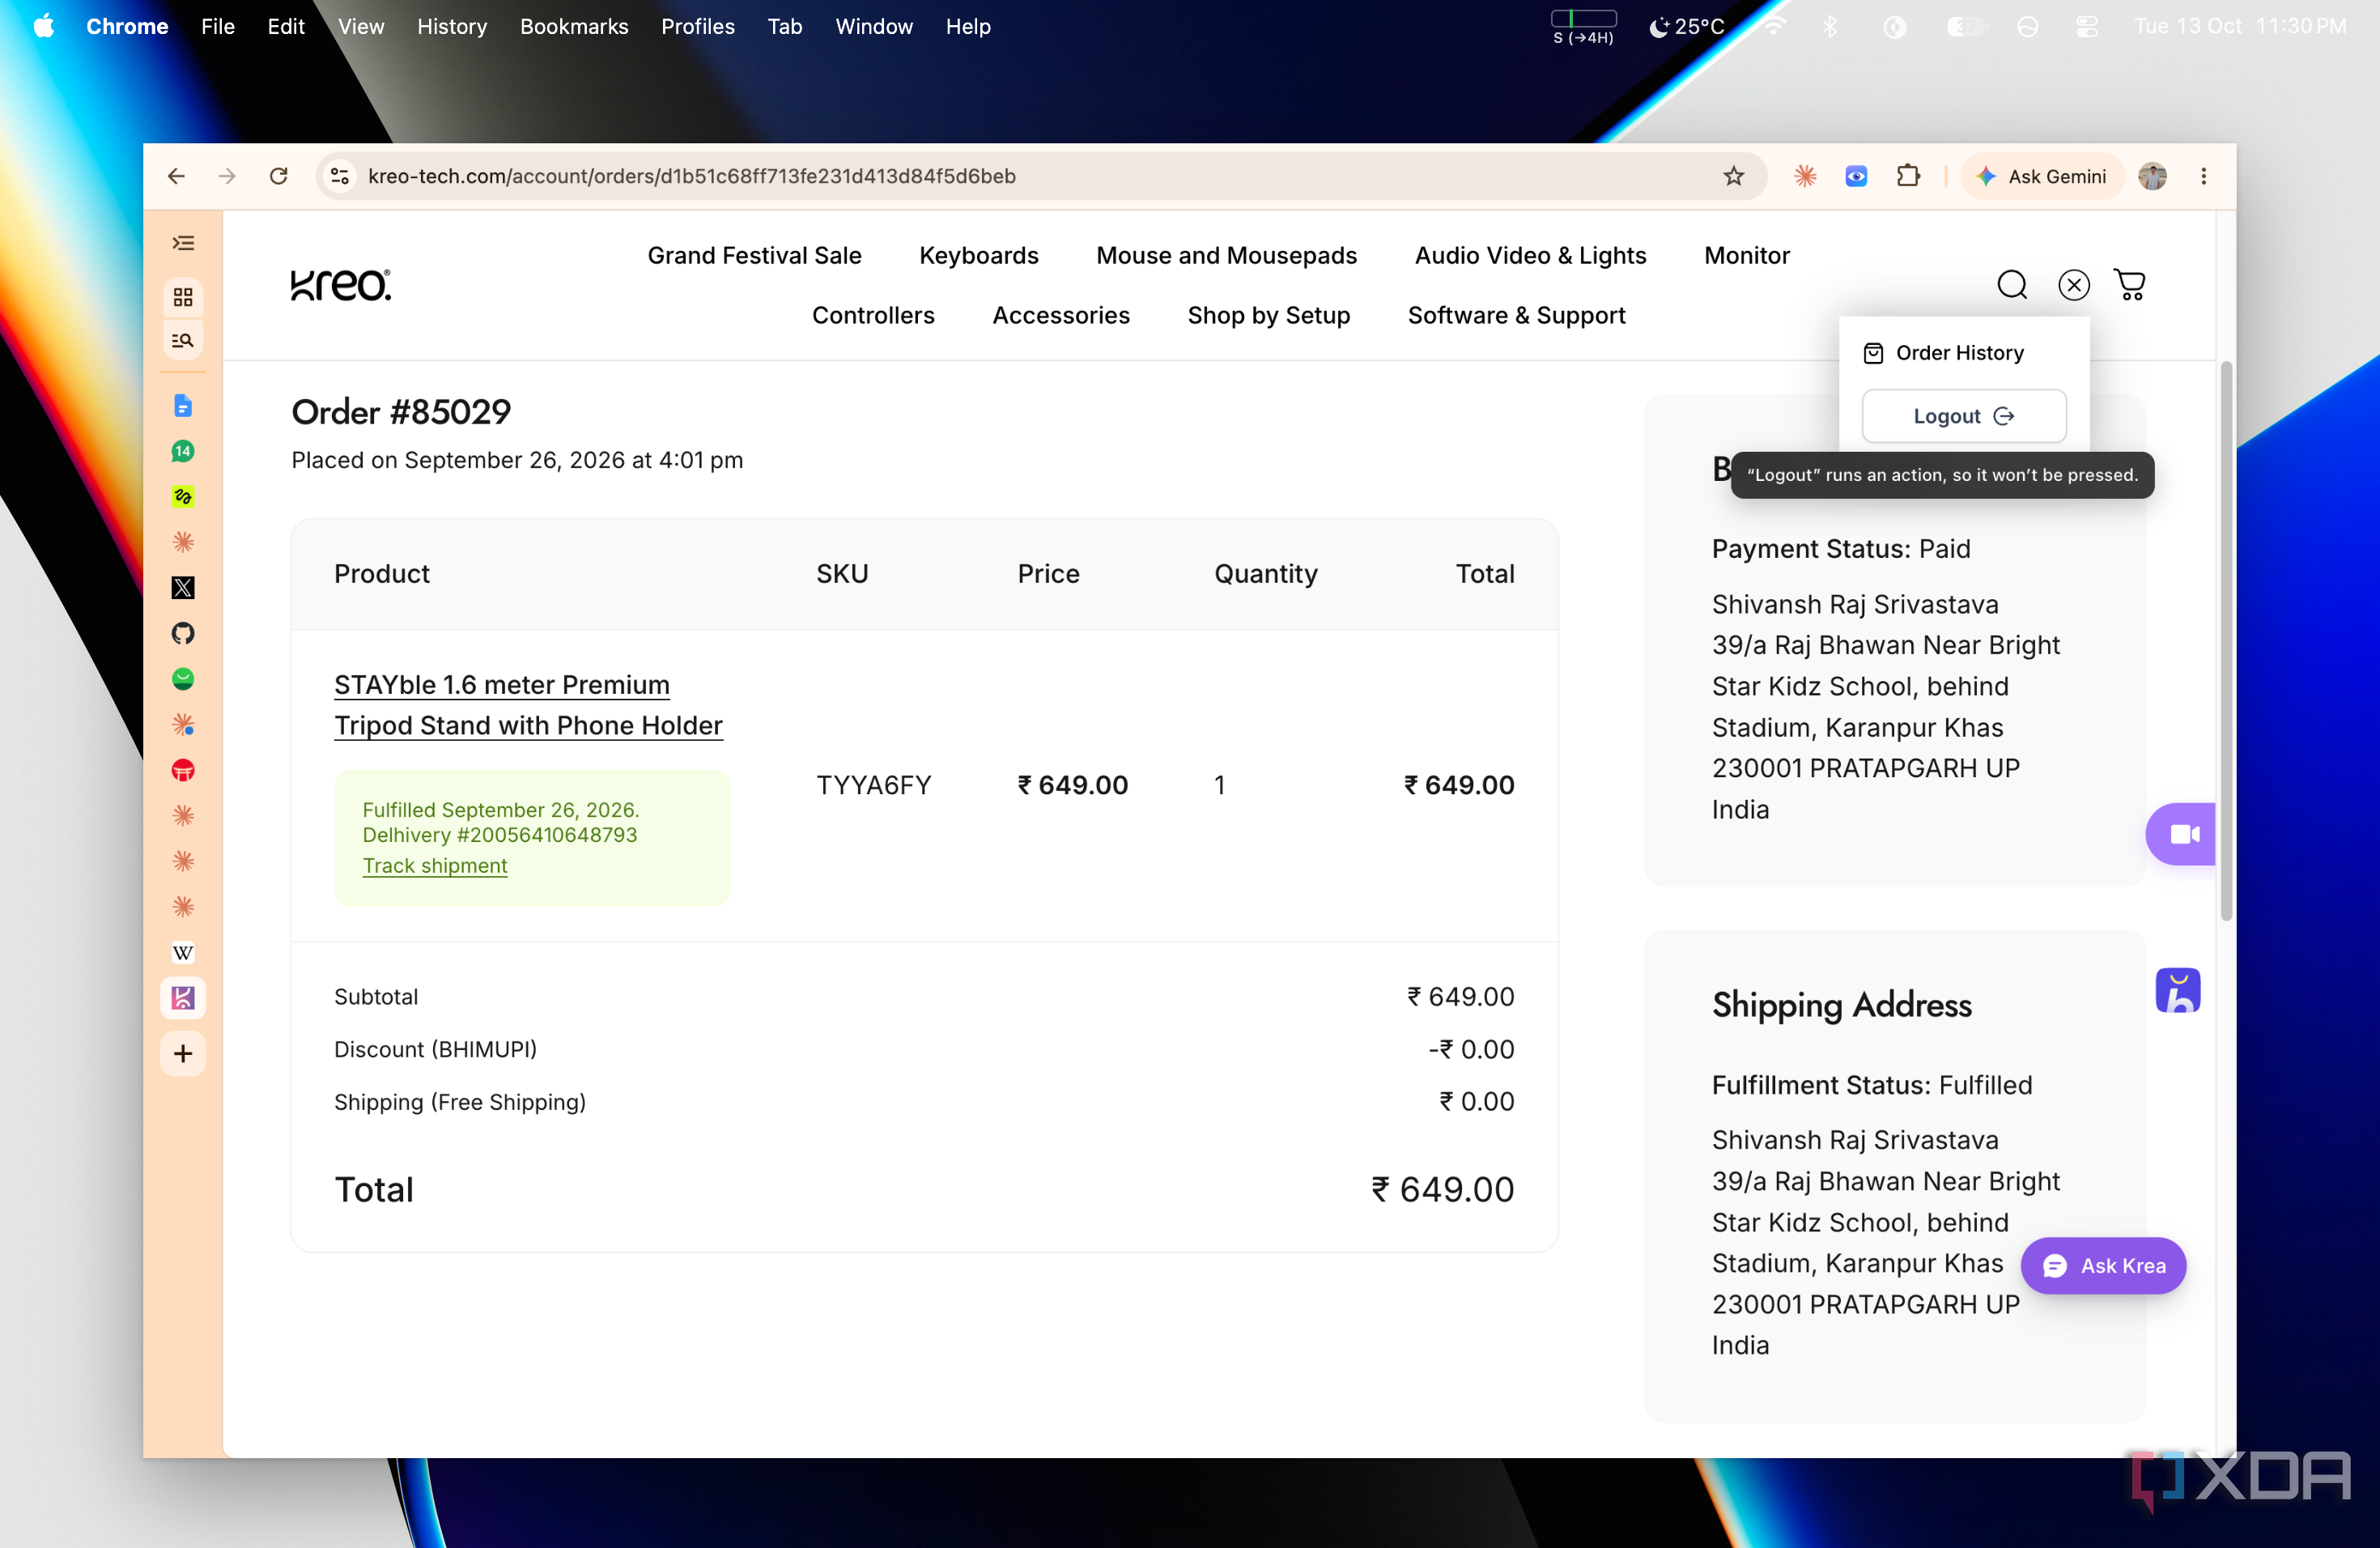Open Chrome's three-dot menu
This screenshot has width=2380, height=1548.
coord(2204,176)
